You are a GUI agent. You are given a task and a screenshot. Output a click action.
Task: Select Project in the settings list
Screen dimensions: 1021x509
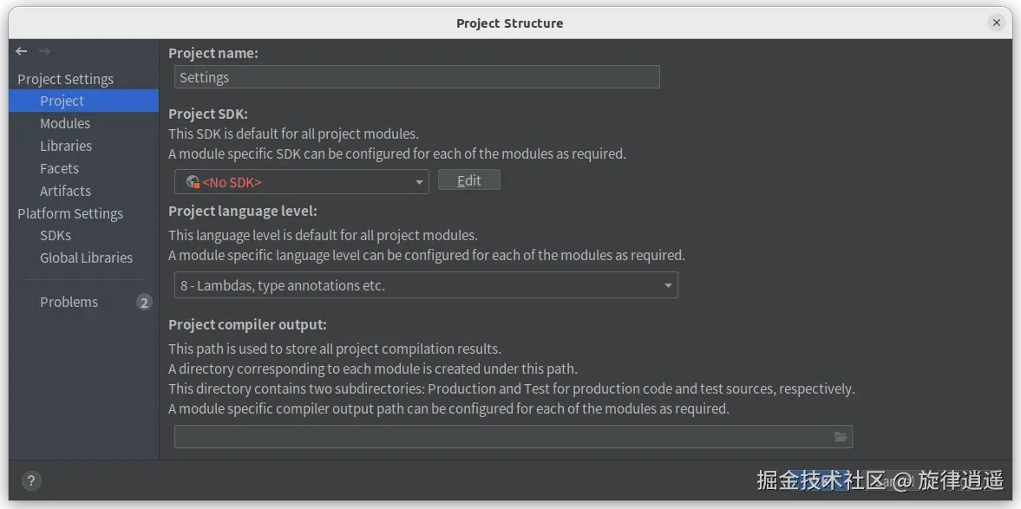[62, 101]
